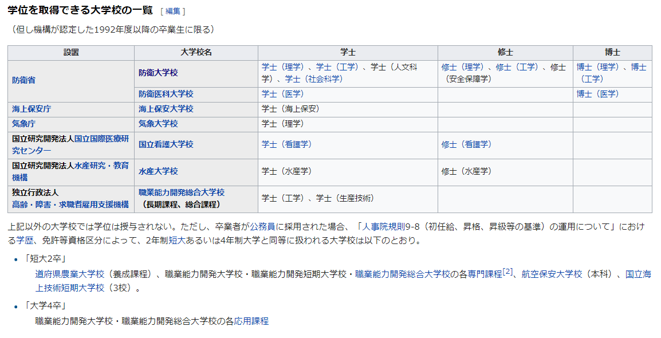Open the 道府県農業大学校 link

coord(70,274)
